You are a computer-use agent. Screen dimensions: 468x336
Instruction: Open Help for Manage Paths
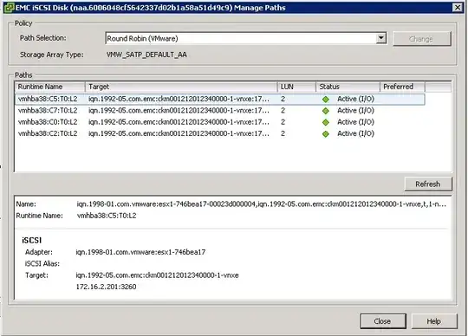[x=434, y=321]
